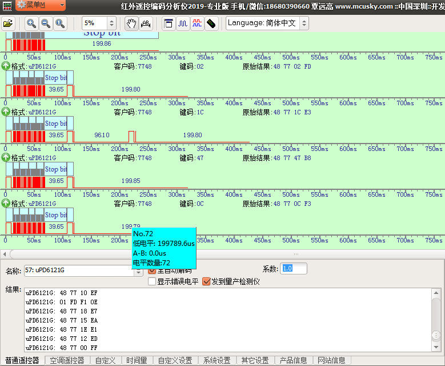
Task: Click 原始结果 48 77 0C F3 text
Action: click(277, 204)
